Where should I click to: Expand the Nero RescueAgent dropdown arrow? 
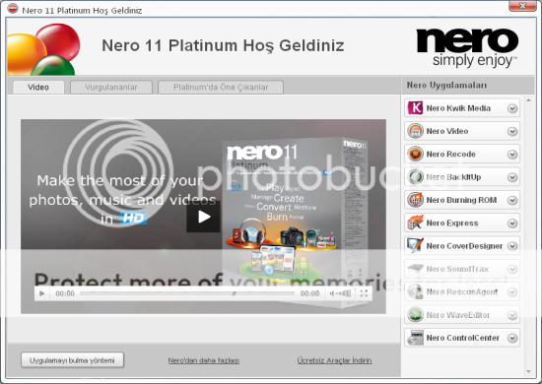(x=512, y=292)
